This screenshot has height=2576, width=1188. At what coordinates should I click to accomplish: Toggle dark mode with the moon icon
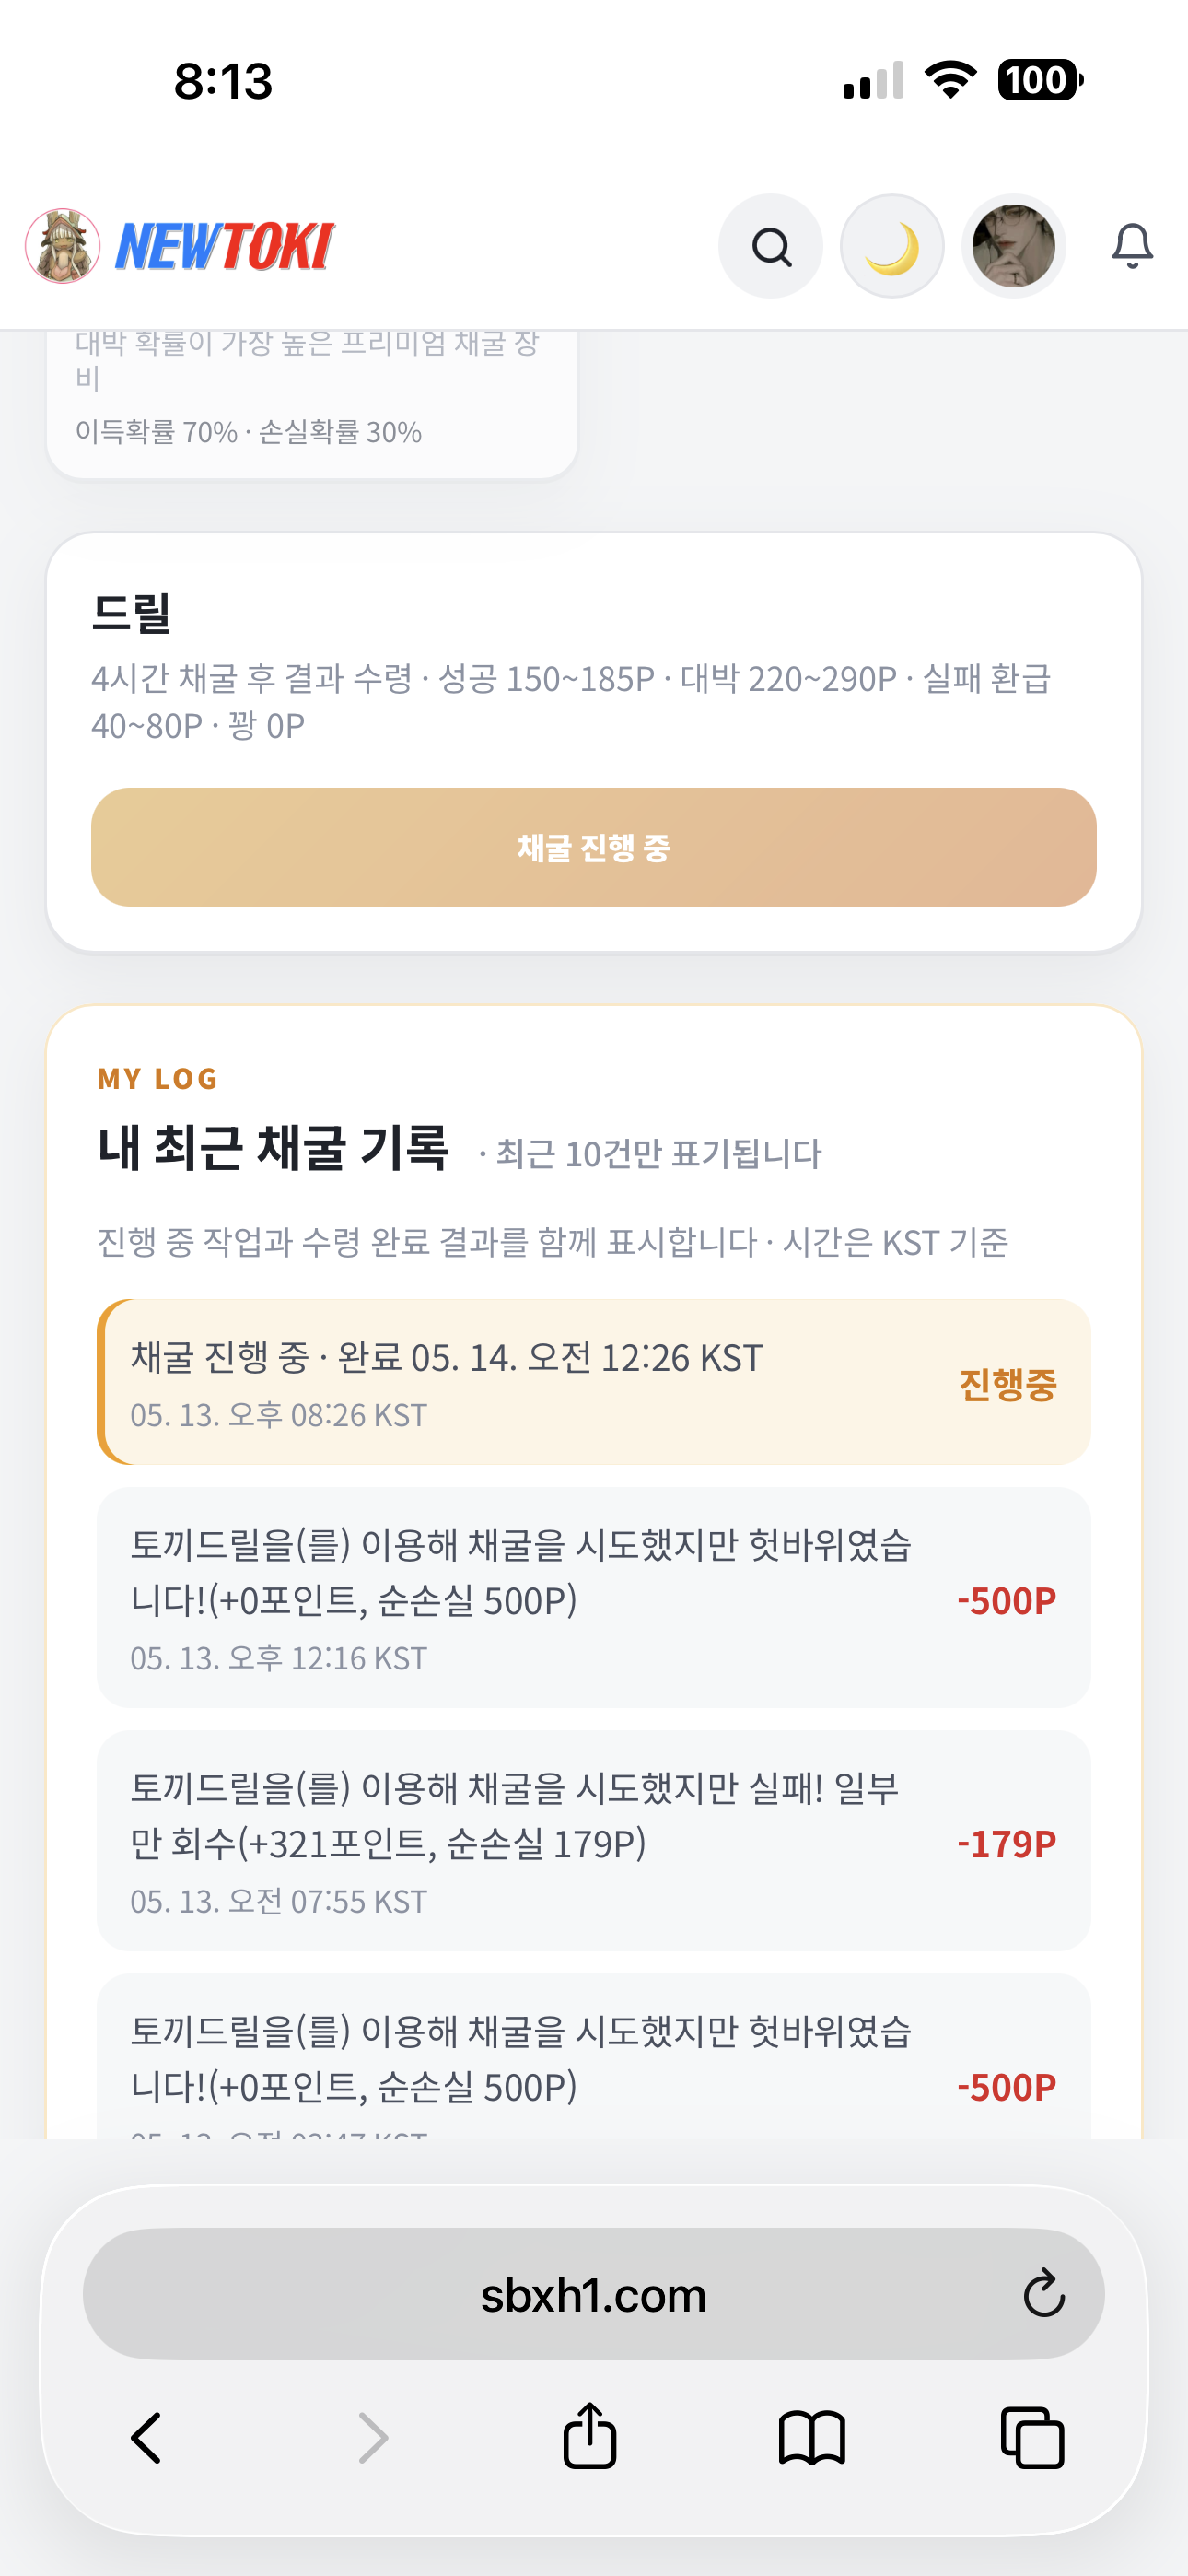[x=892, y=246]
